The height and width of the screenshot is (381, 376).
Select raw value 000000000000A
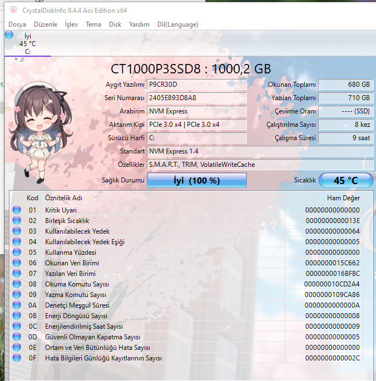click(332, 305)
